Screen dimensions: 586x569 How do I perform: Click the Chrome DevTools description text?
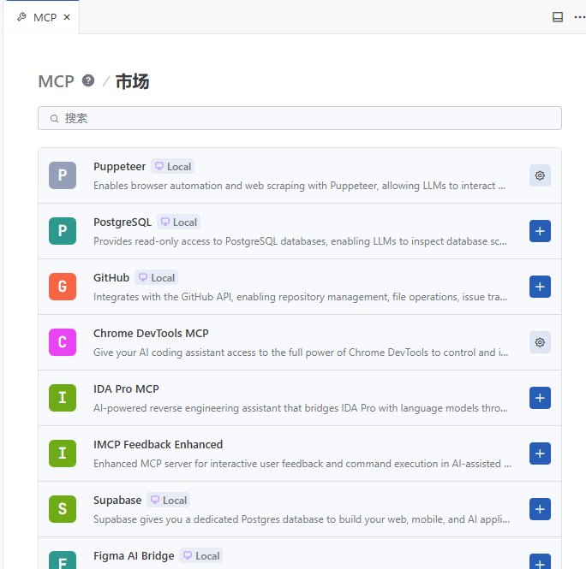[301, 353]
